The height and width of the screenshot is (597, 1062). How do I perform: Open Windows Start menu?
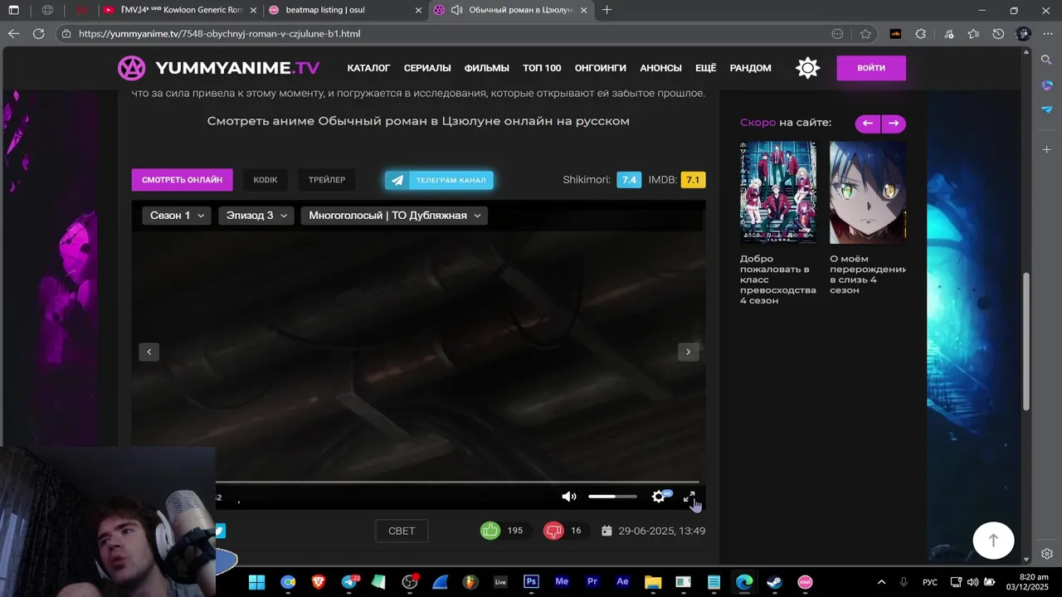pos(256,582)
